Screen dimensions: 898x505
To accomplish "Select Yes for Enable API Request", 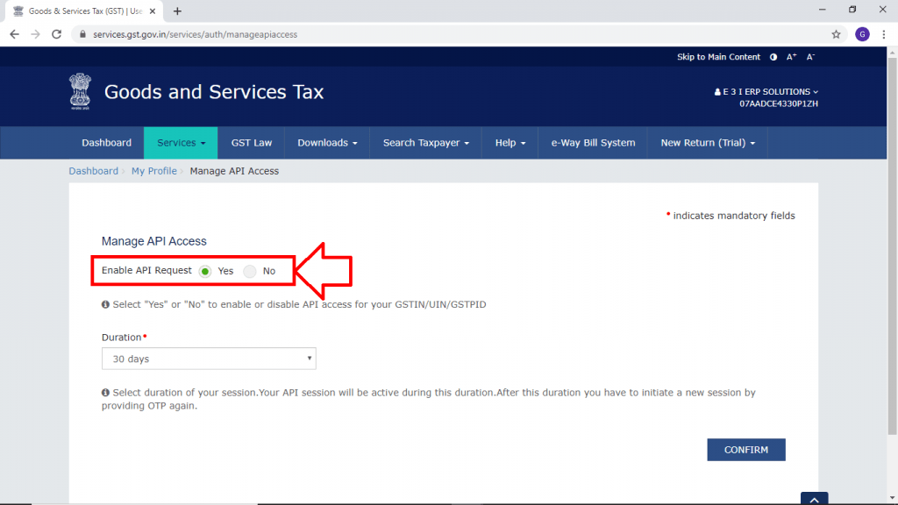I will pos(205,271).
